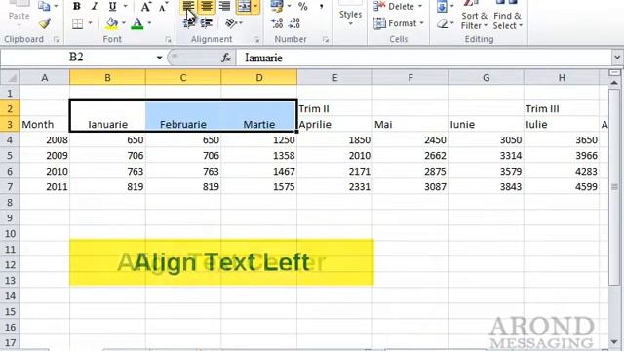The height and width of the screenshot is (351, 624).
Task: Click the cell containing 4599
Action: [562, 186]
